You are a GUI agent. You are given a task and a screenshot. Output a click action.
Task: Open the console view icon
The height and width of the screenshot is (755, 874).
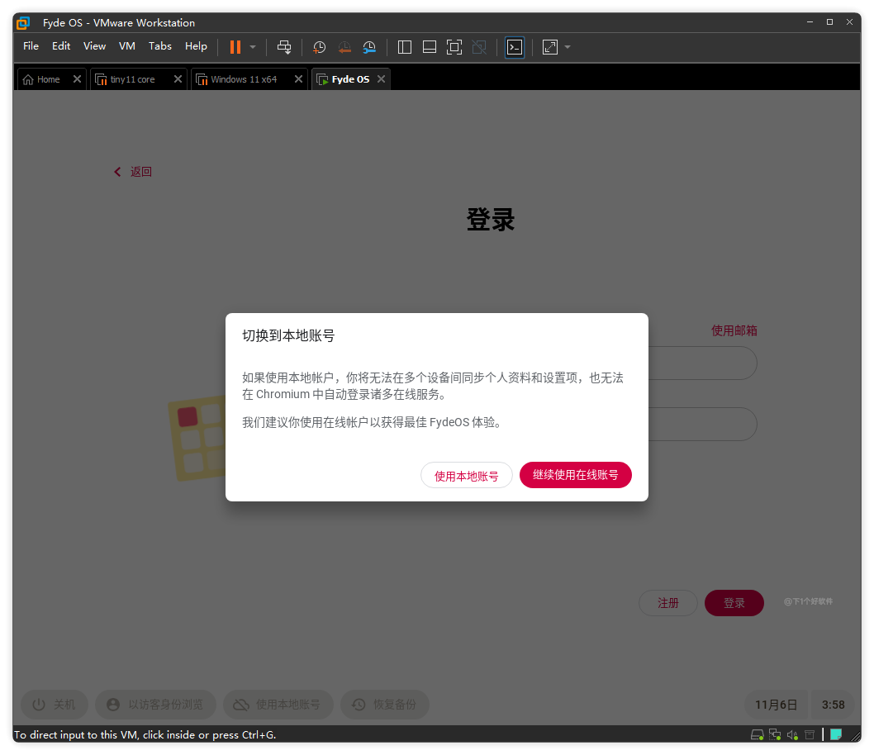[515, 47]
